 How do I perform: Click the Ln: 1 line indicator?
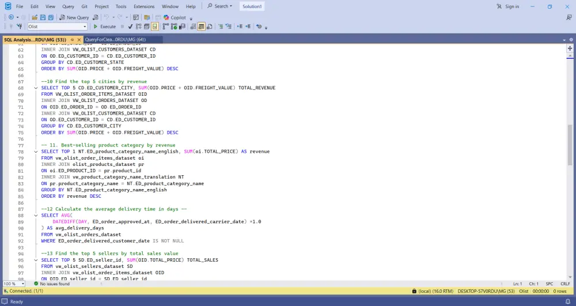point(517,284)
